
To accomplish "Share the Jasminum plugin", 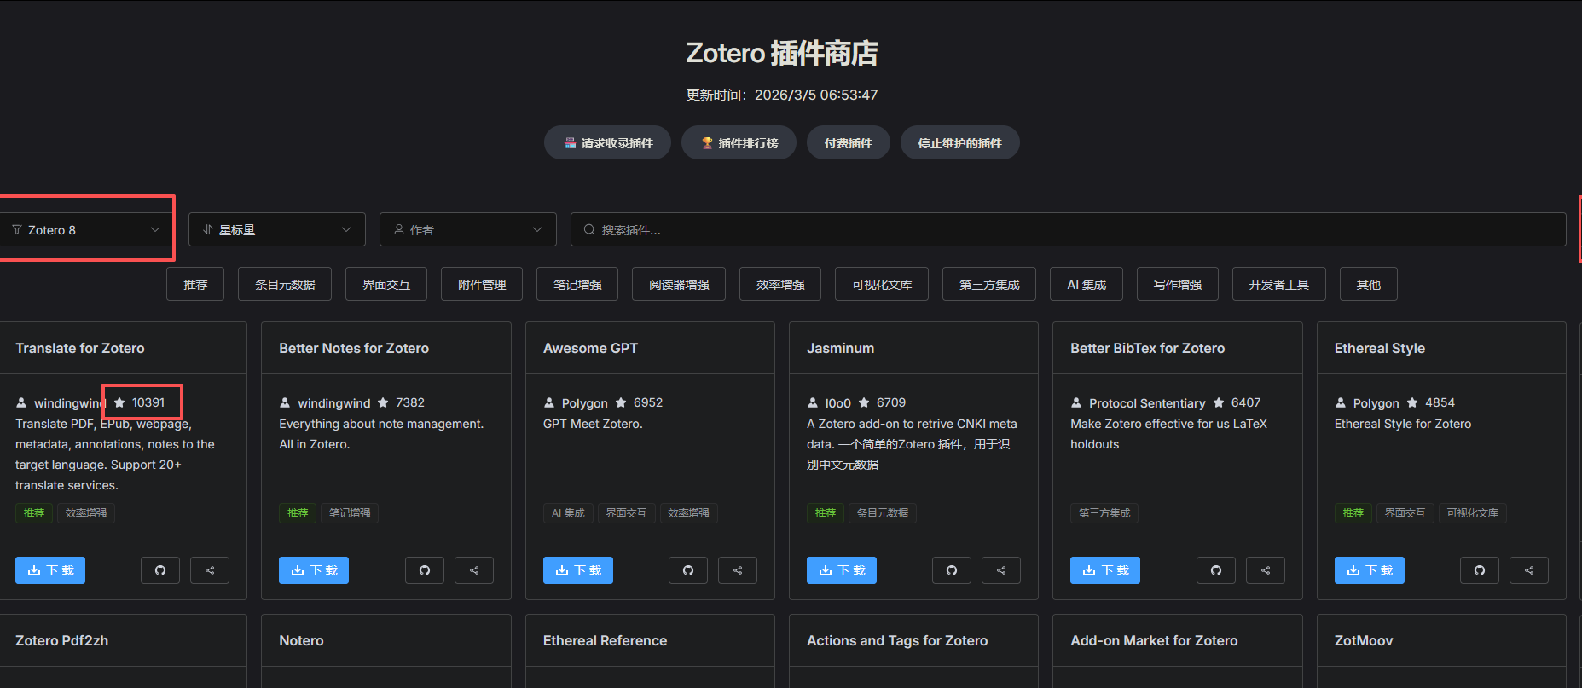I will pos(1001,570).
